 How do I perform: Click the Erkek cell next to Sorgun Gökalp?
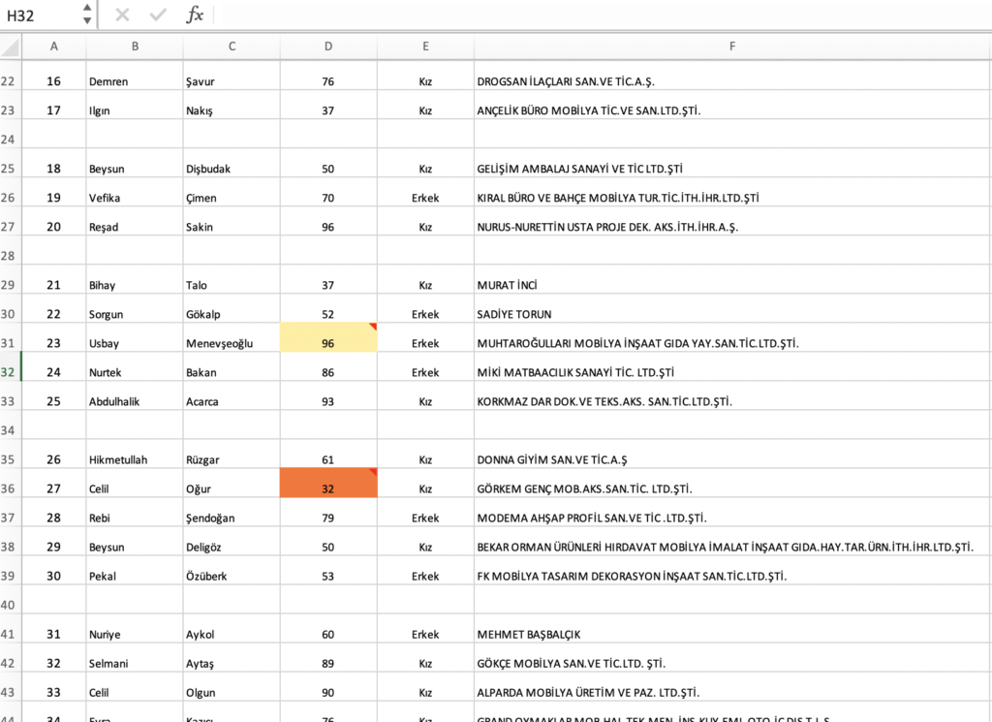(x=425, y=313)
